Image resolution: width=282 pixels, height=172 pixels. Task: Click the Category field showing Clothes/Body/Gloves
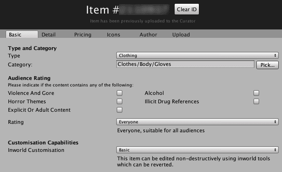185,64
